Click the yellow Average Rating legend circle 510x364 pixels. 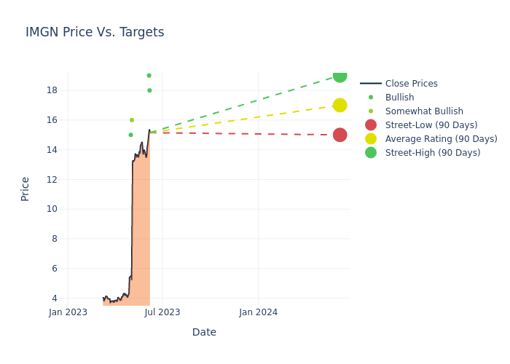(371, 139)
